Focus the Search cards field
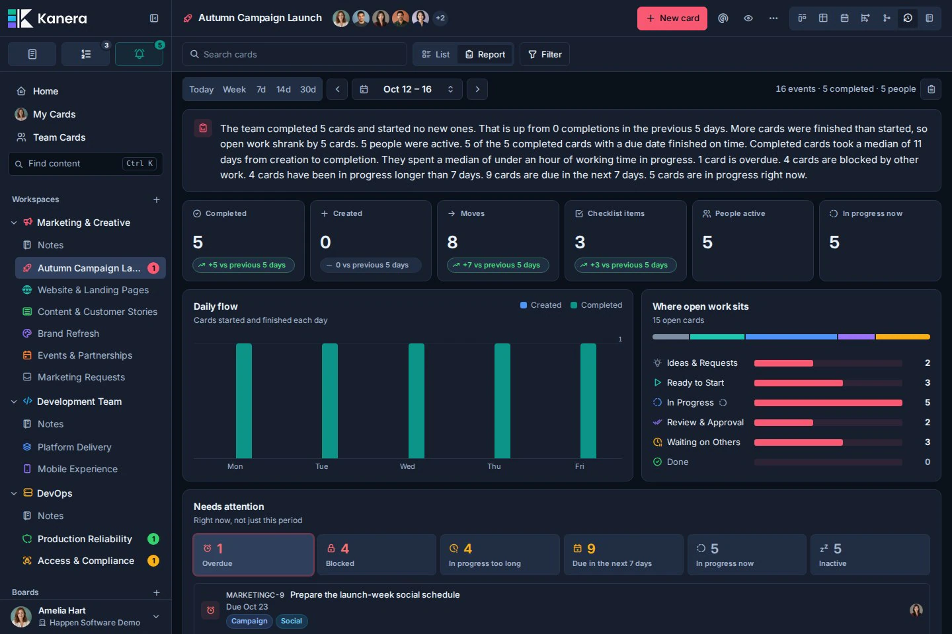 point(295,54)
